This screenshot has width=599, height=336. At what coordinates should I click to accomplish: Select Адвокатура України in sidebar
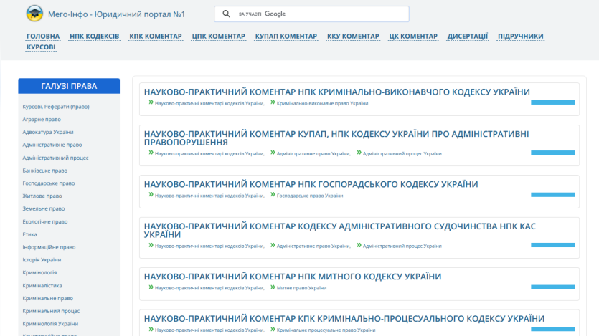point(48,132)
